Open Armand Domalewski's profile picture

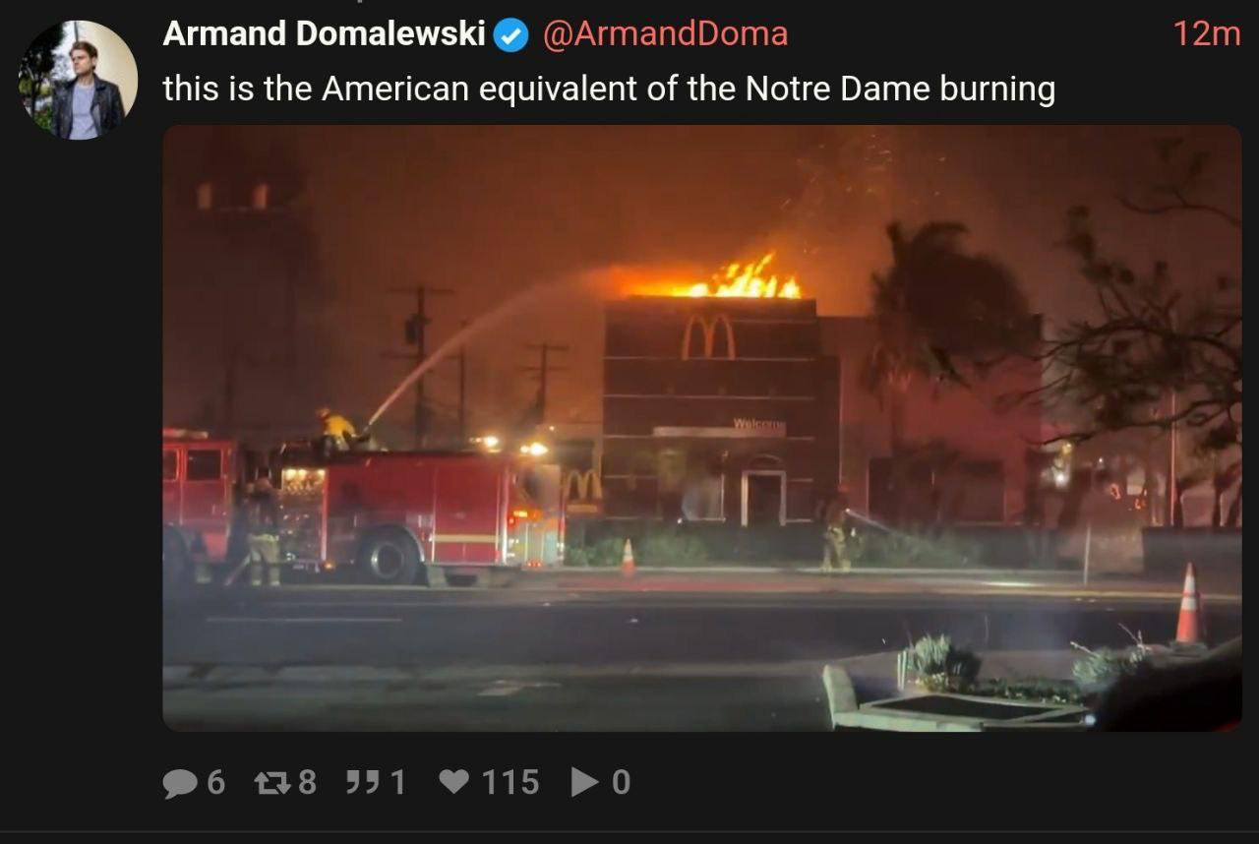point(78,80)
